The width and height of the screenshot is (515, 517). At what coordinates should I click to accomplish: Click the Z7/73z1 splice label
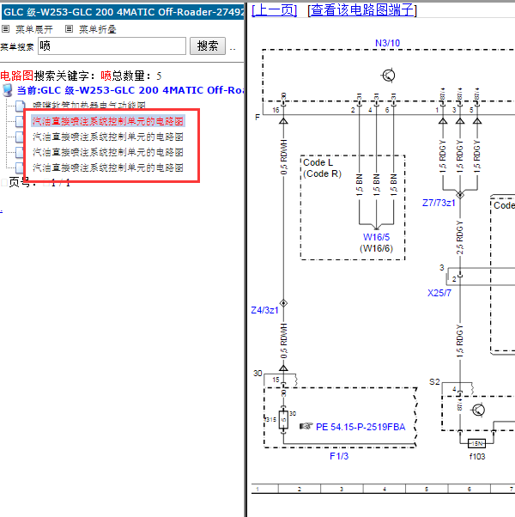[x=439, y=203]
